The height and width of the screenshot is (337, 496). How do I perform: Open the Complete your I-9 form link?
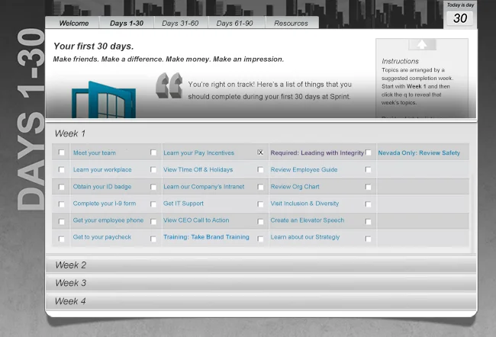(105, 204)
